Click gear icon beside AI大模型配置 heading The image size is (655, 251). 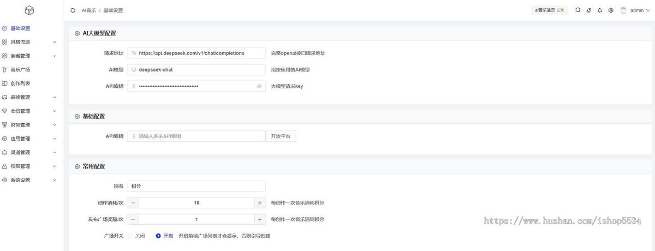pos(77,33)
